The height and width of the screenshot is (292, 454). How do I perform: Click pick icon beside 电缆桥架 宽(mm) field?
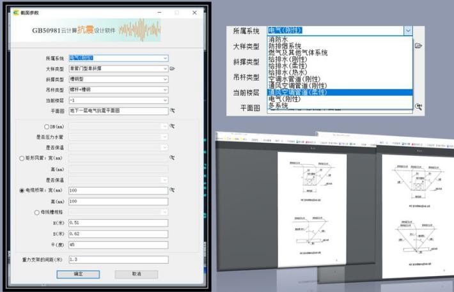pos(172,190)
